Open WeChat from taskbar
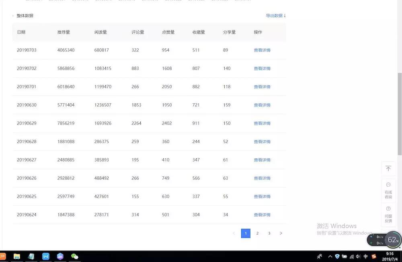This screenshot has height=262, width=402. pos(75,256)
